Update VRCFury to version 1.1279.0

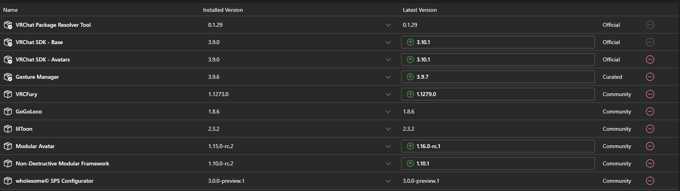point(498,94)
